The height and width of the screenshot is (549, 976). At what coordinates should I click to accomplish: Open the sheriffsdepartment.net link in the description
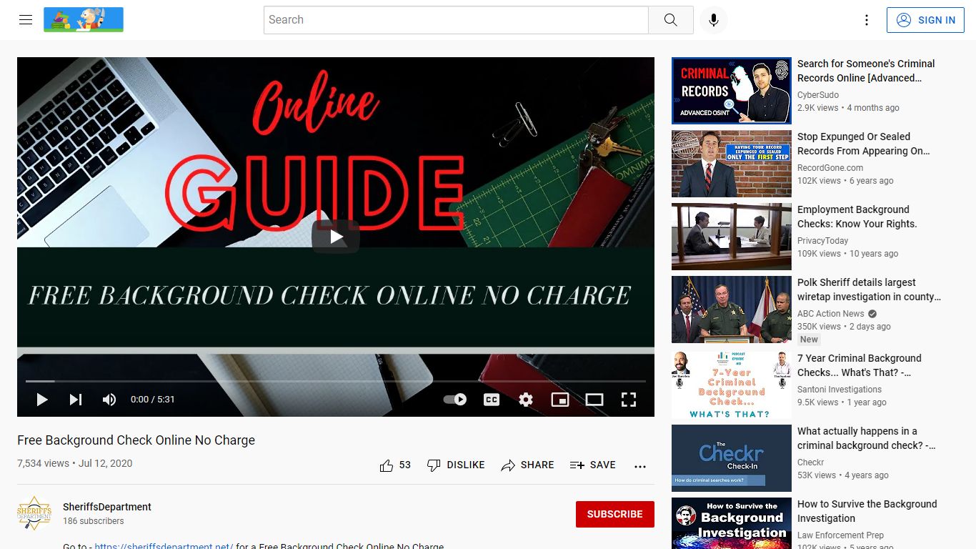[x=164, y=546]
